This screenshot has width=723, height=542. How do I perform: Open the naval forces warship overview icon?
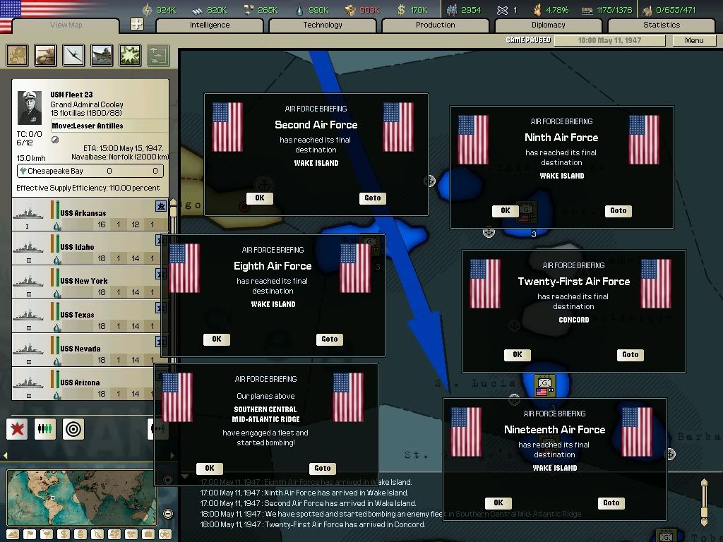[x=102, y=55]
